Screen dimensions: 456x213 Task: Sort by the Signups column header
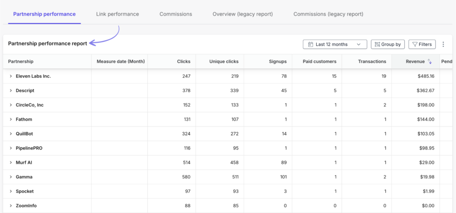(268, 61)
